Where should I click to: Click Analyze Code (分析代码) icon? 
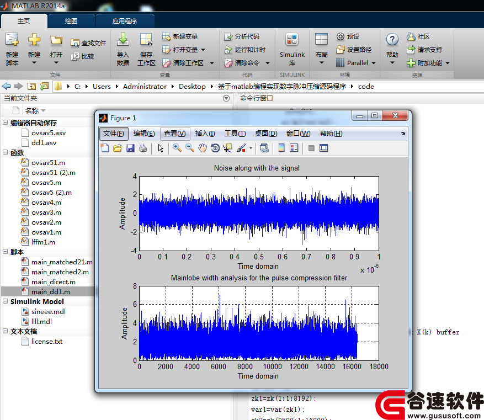[x=228, y=36]
